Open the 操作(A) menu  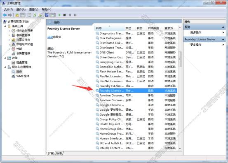tap(21, 9)
